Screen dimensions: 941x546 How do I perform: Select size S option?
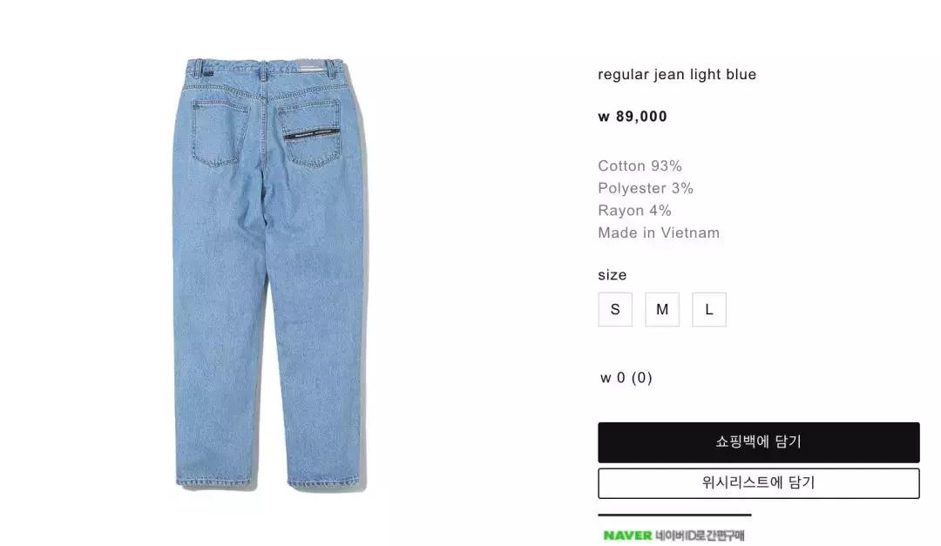tap(615, 310)
